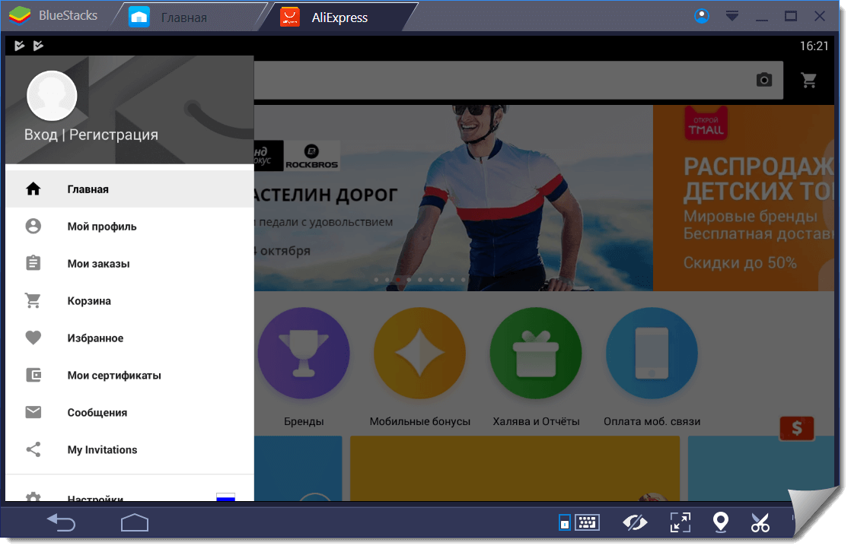This screenshot has width=851, height=549.
Task: Click the scissors screenshot tool
Action: [760, 522]
